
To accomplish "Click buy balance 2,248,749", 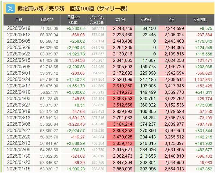I will click(x=122, y=28).
